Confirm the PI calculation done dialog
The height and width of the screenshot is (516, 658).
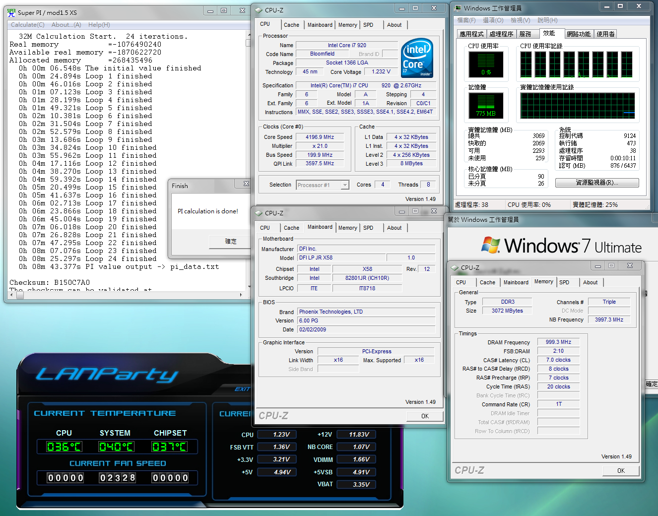pyautogui.click(x=231, y=242)
